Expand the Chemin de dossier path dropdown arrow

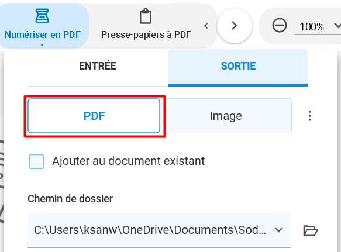click(278, 230)
